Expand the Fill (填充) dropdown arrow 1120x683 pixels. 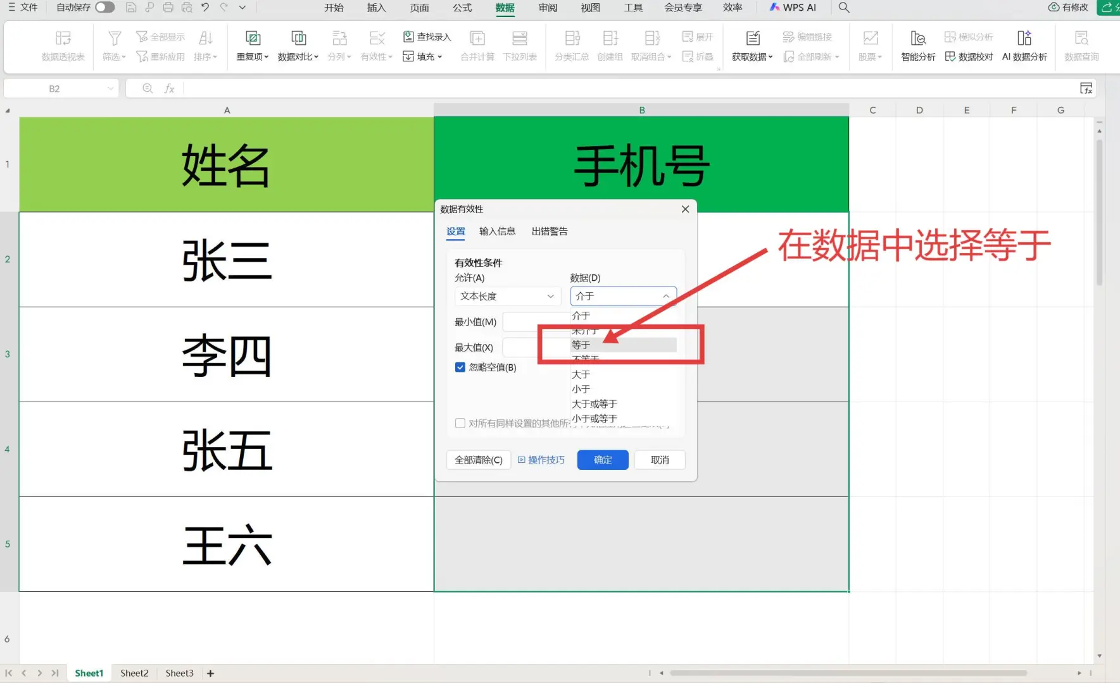439,57
